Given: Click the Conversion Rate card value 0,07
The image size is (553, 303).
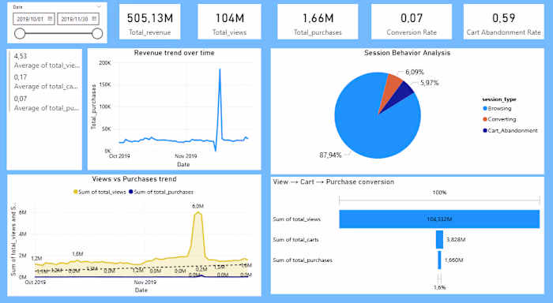Looking at the screenshot, I should click(412, 18).
